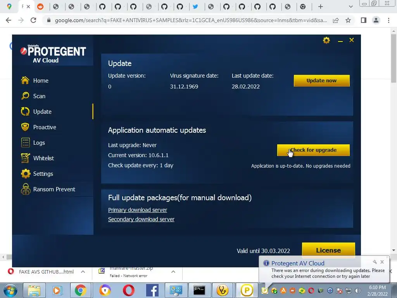The height and width of the screenshot is (298, 397).
Task: Switch to the Twitter tab
Action: (195, 7)
